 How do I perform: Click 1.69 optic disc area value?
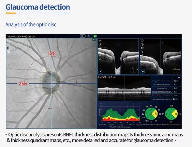point(176,88)
